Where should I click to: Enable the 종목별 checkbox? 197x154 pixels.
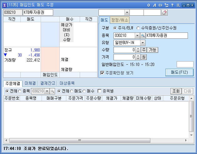coord(99,91)
